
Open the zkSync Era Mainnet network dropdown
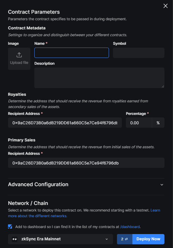click(x=60, y=239)
